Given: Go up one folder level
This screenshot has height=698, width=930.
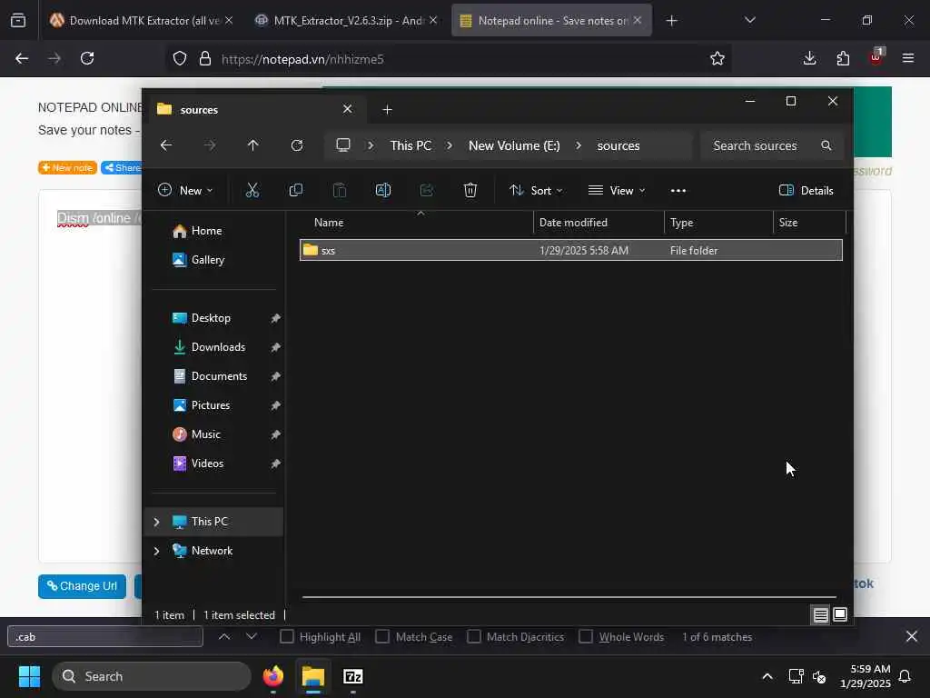Looking at the screenshot, I should coord(252,145).
